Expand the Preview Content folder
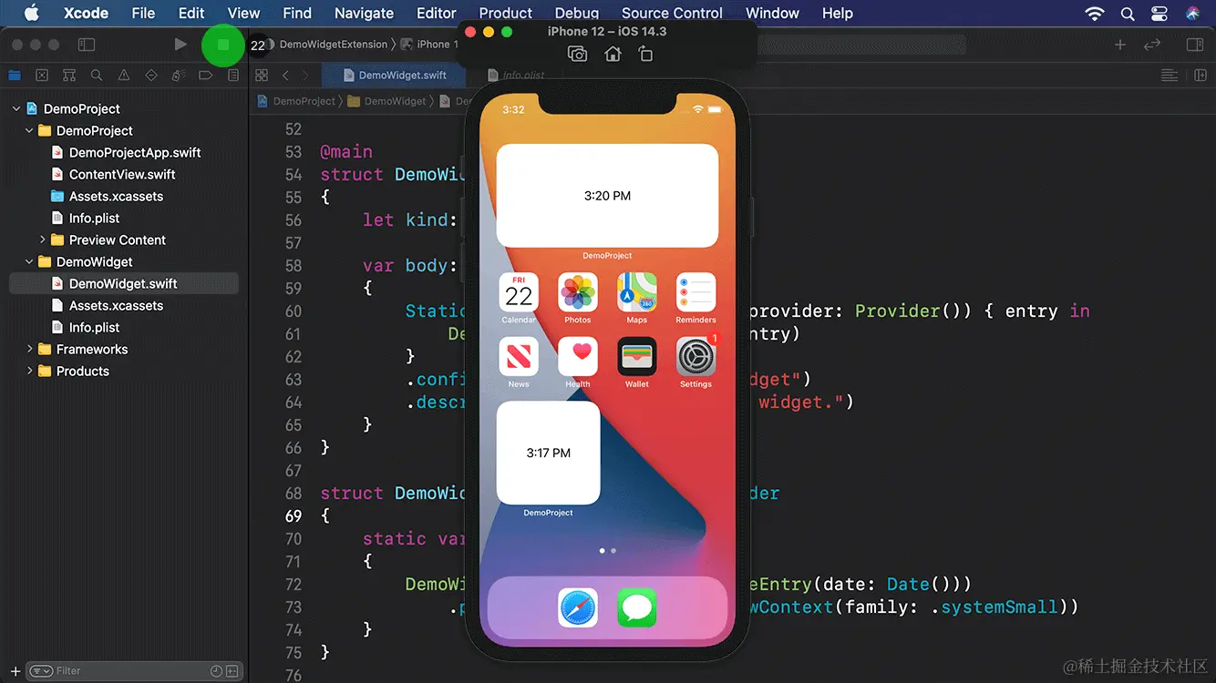The height and width of the screenshot is (683, 1216). coord(42,240)
